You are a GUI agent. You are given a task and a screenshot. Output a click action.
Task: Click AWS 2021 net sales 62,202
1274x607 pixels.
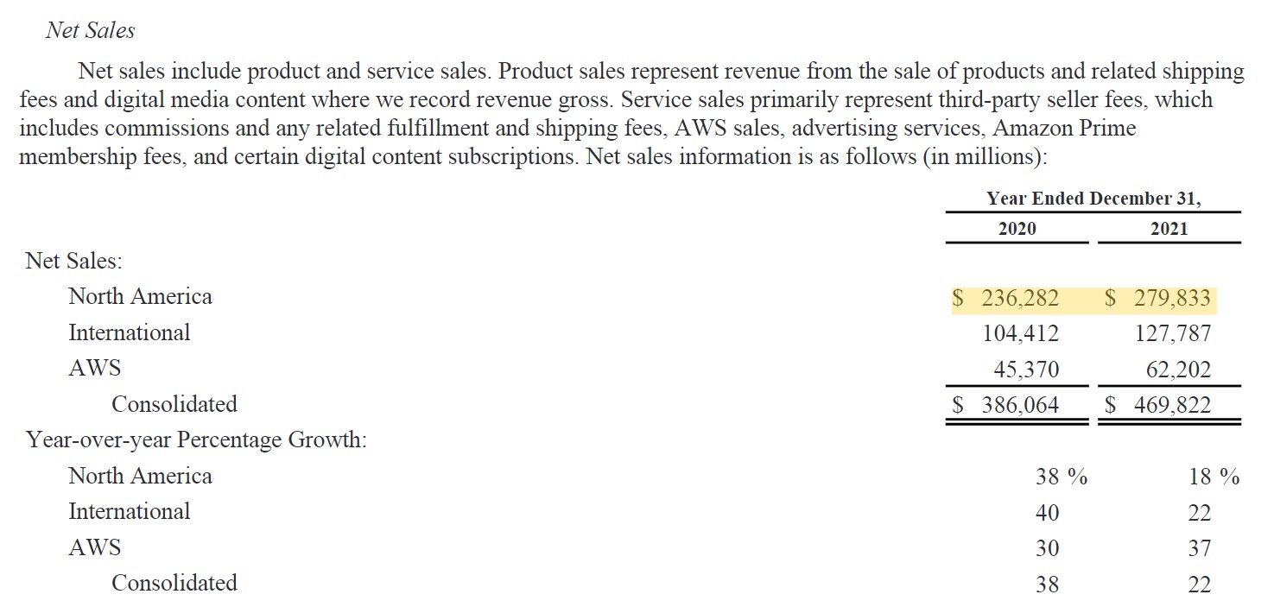(1179, 370)
